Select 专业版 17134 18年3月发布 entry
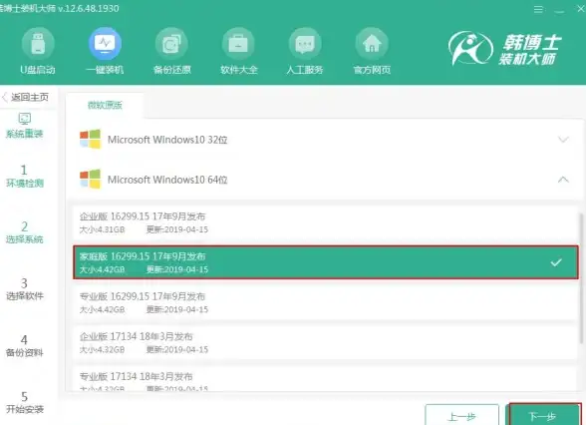This screenshot has height=425, width=586. coord(325,380)
